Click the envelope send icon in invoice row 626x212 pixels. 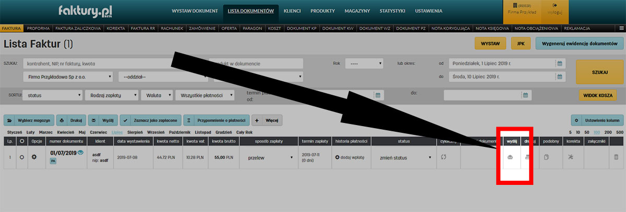[510, 157]
